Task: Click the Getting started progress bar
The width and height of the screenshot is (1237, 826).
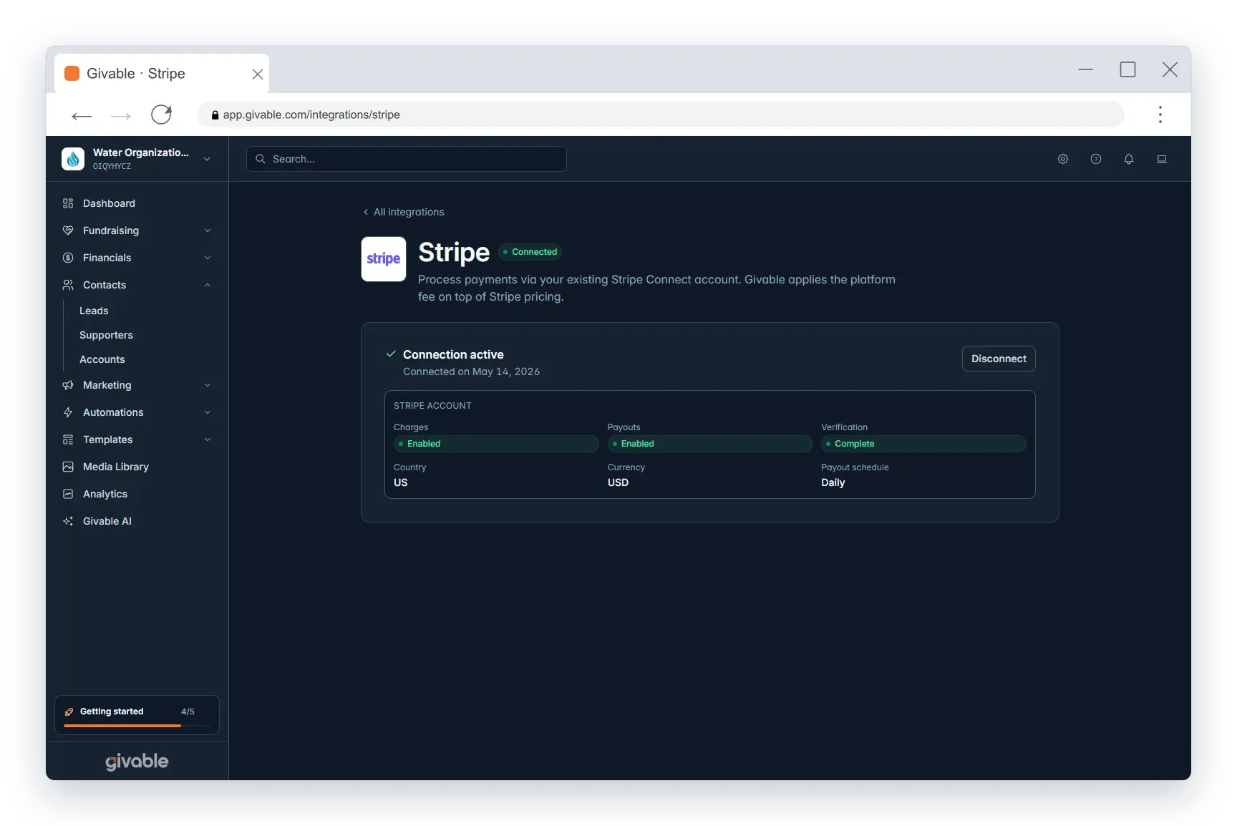Action: 137,726
